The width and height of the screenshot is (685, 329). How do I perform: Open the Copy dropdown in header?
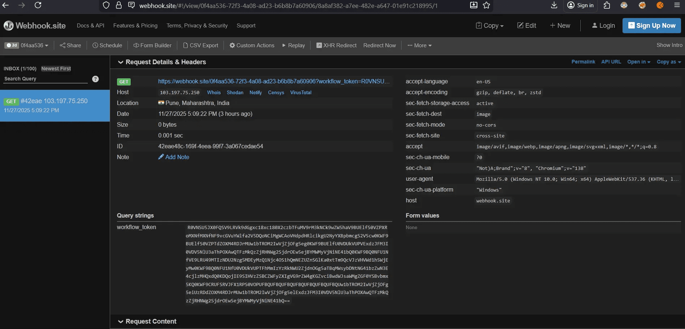click(490, 26)
